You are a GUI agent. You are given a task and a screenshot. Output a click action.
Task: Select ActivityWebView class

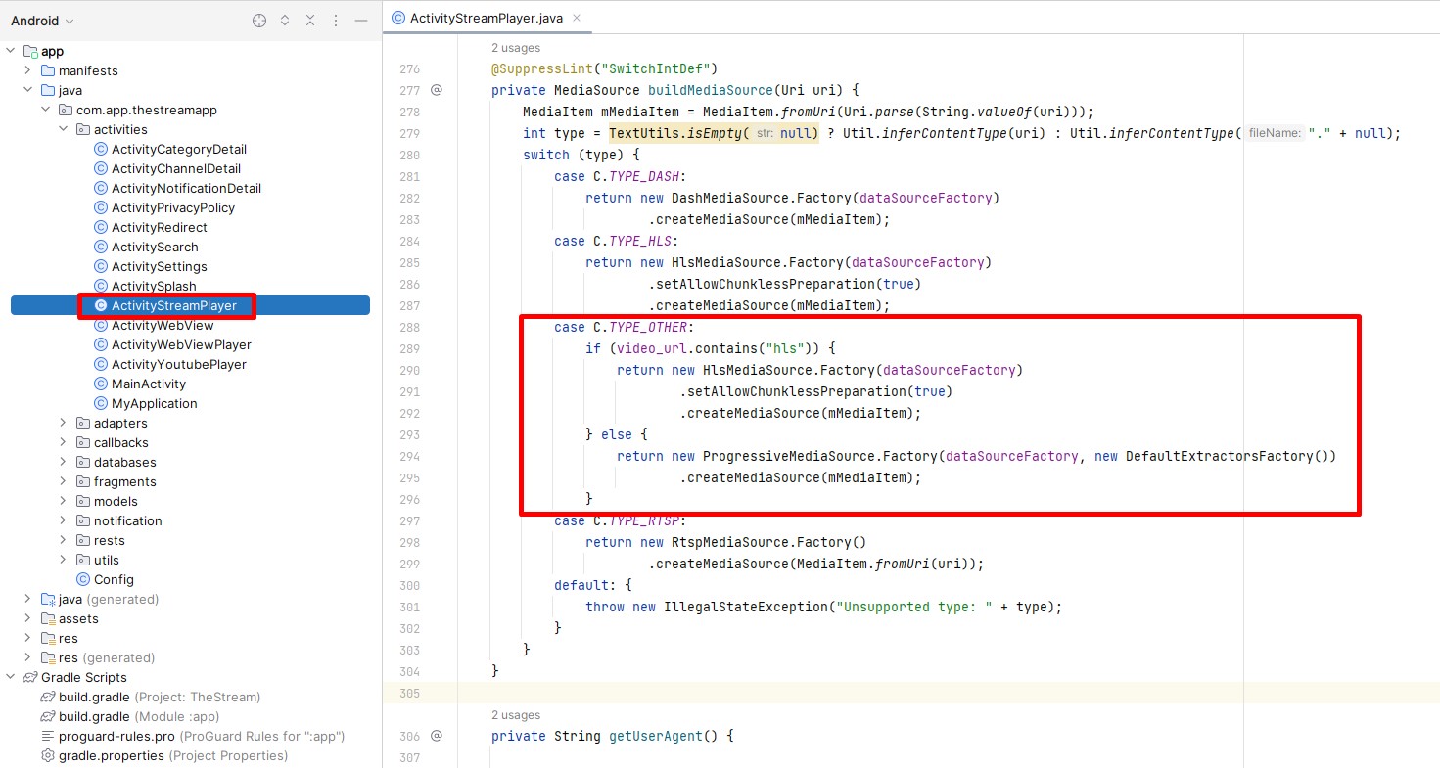(163, 325)
